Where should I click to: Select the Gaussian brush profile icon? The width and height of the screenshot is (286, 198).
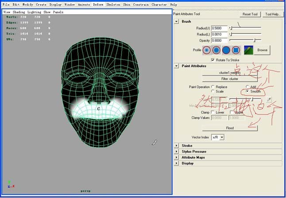[x=206, y=50]
